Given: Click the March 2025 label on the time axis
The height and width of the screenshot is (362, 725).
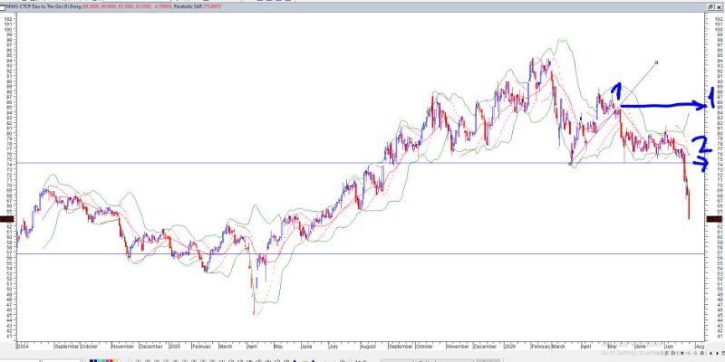Looking at the screenshot, I should 226,347.
